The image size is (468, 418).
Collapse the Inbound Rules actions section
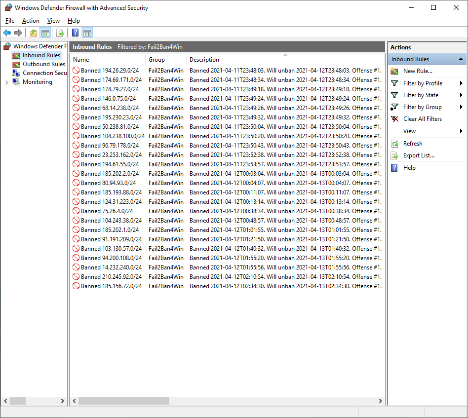[461, 59]
